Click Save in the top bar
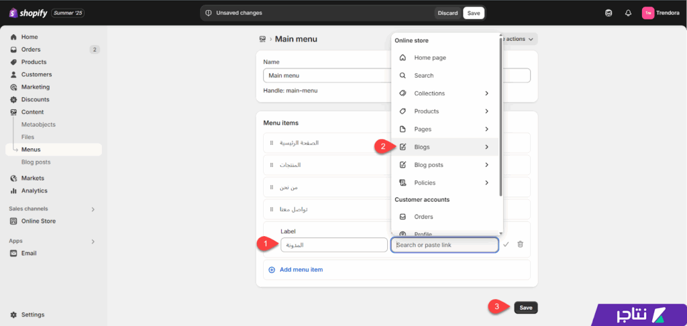 click(474, 13)
